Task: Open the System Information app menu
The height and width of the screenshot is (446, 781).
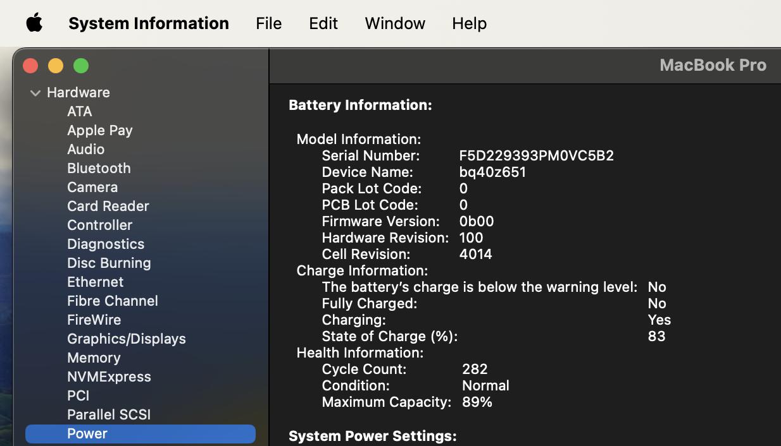Action: tap(149, 23)
